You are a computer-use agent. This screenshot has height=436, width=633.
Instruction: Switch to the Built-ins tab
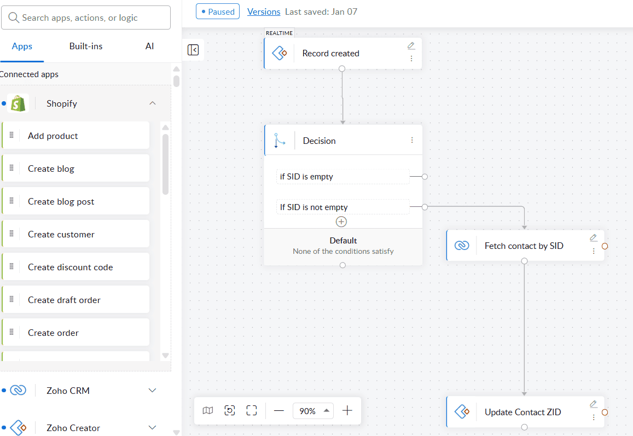pyautogui.click(x=85, y=46)
